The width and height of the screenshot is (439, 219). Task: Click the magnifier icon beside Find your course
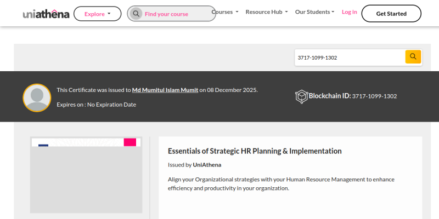click(x=136, y=14)
